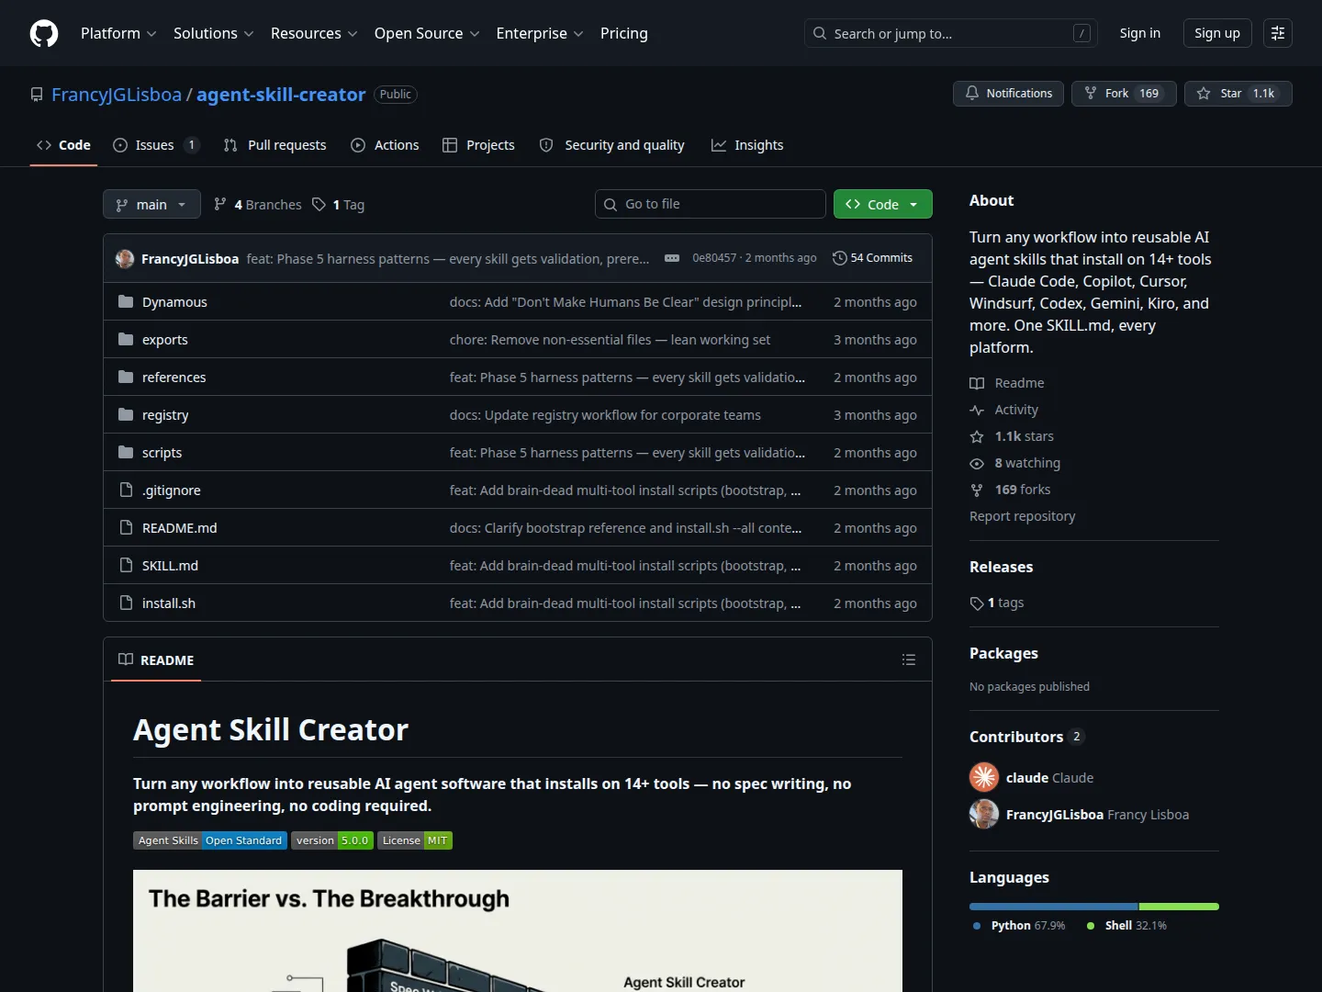Screen dimensions: 1322x992
Task: Open the references folder icon
Action: [126, 378]
